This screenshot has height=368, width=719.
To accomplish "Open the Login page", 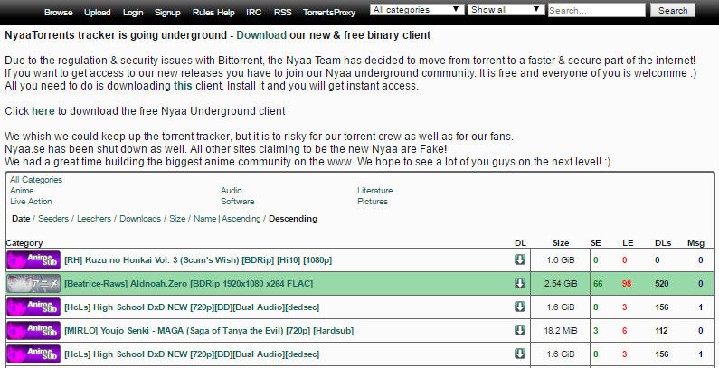I will click(133, 13).
